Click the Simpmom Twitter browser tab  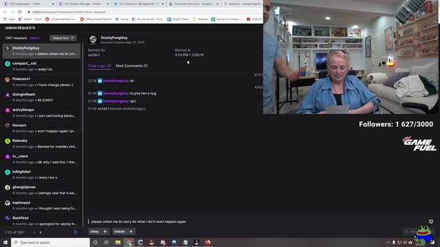click(138, 4)
